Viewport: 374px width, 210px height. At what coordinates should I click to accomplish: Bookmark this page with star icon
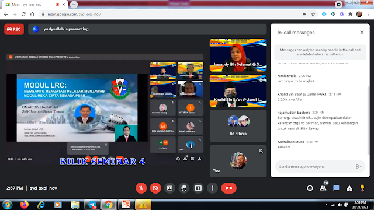pos(313,14)
